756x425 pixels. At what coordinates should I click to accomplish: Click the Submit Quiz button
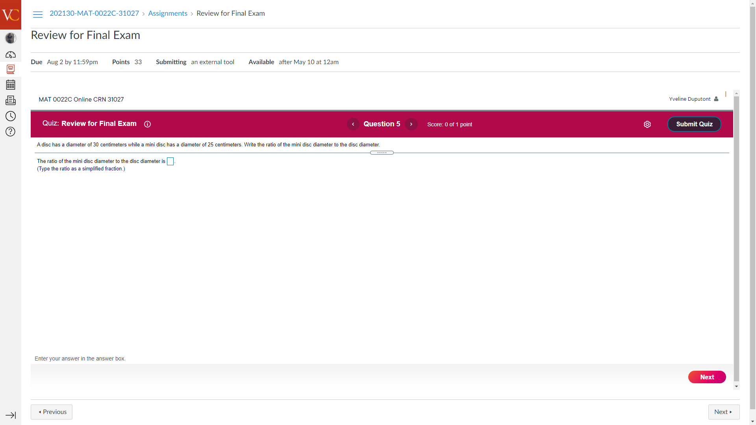(694, 124)
